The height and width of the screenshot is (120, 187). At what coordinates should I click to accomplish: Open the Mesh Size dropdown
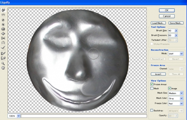click(181, 93)
